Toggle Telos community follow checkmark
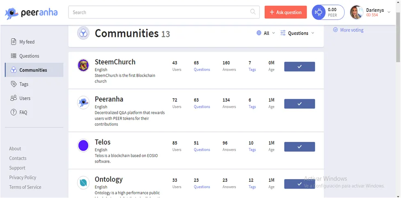 click(x=300, y=147)
